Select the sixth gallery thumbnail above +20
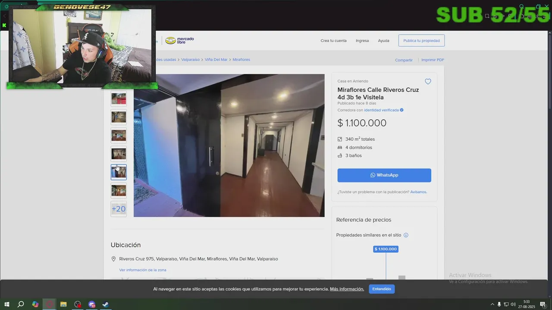552x310 pixels. pos(119,190)
